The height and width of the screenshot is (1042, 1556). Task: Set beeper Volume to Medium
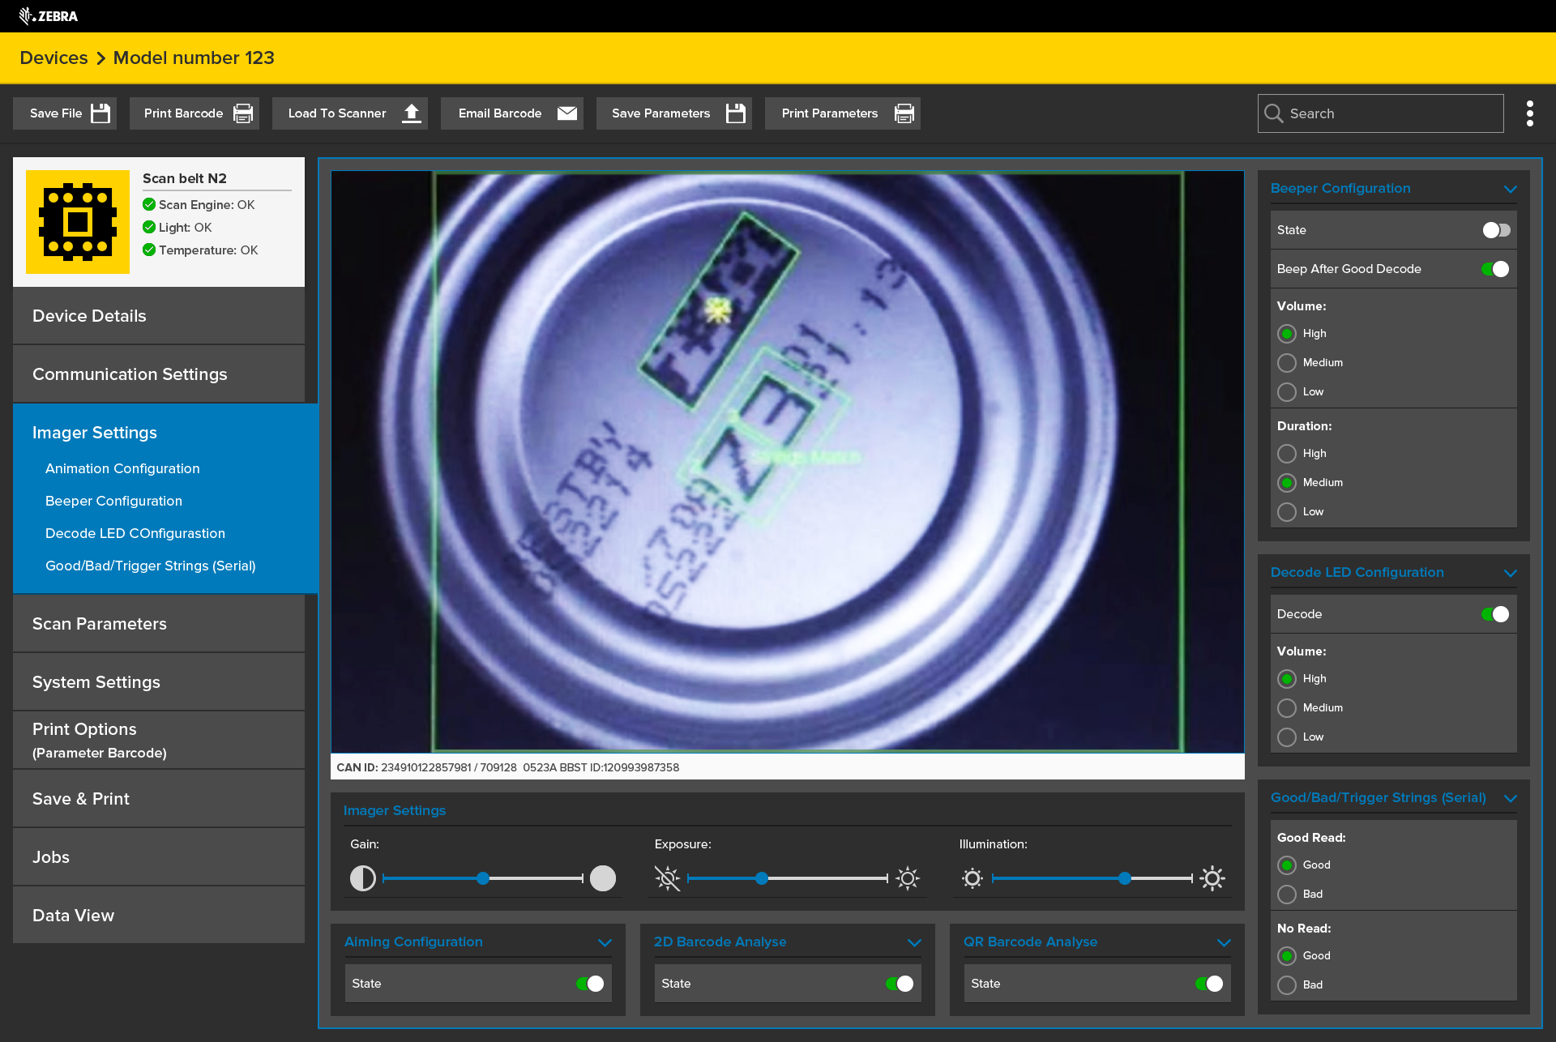click(1287, 363)
